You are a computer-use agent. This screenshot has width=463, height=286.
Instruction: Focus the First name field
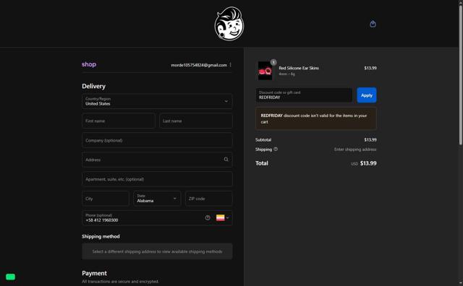point(119,121)
